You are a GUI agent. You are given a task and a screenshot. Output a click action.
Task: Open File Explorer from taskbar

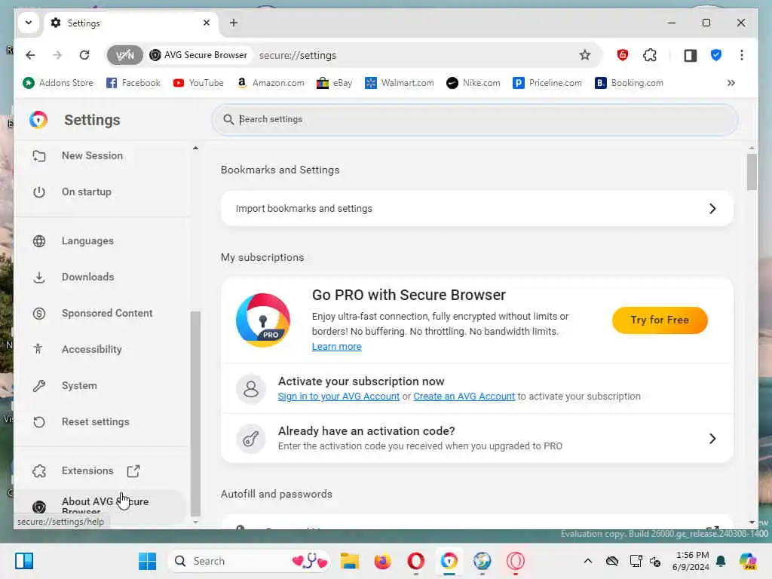pos(350,561)
